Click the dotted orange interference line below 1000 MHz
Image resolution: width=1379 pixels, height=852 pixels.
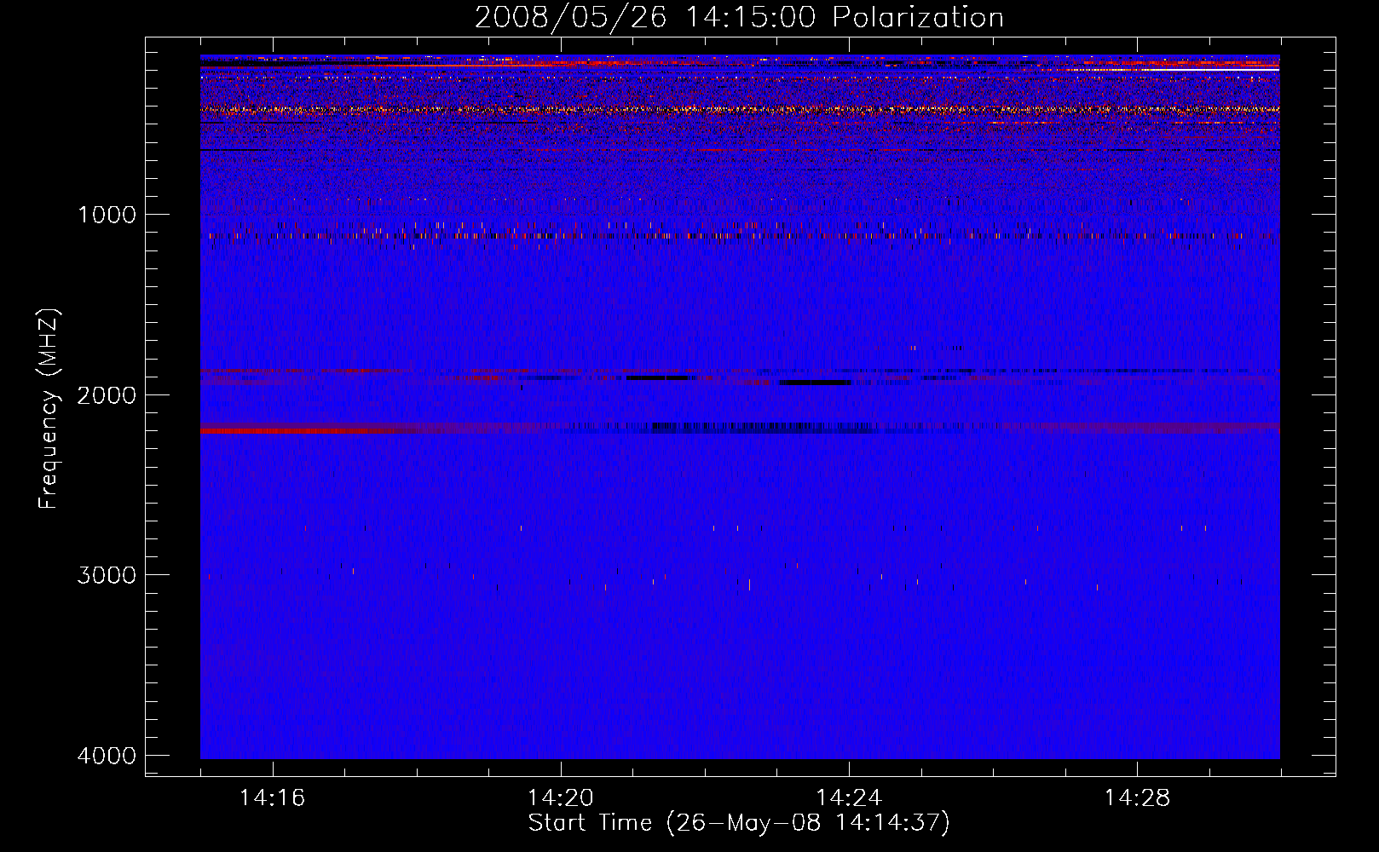pos(740,234)
